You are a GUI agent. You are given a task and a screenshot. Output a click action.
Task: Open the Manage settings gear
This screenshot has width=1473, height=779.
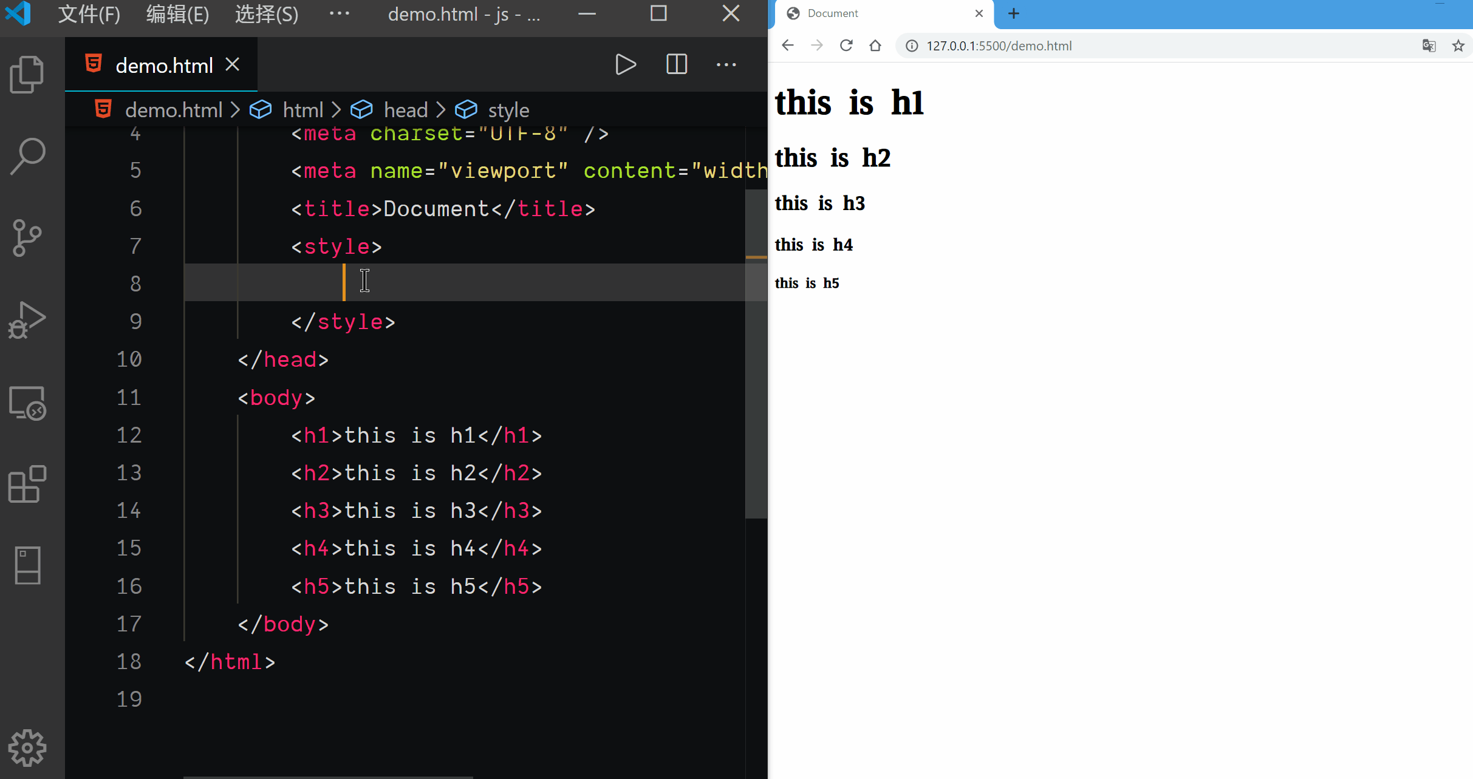[27, 747]
